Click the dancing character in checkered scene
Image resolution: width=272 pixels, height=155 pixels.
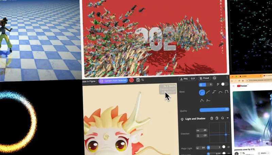5,36
